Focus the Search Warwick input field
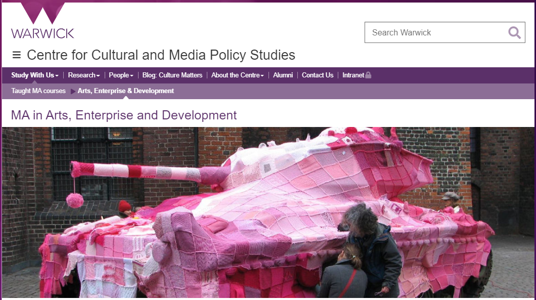Screen dimensions: 536x300 point(436,32)
